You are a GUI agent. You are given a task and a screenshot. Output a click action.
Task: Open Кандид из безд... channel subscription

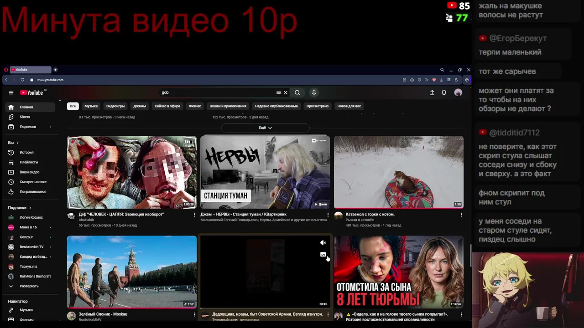pyautogui.click(x=31, y=256)
